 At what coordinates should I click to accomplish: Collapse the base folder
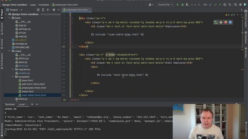coord(9,18)
